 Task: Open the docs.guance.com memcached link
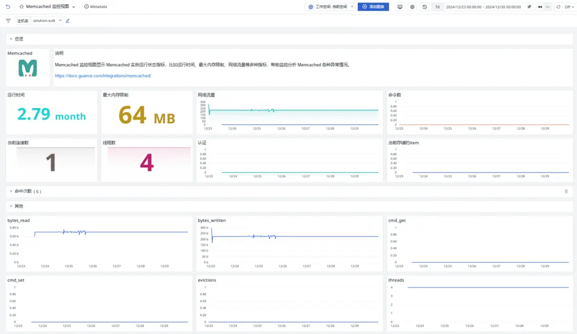click(103, 76)
